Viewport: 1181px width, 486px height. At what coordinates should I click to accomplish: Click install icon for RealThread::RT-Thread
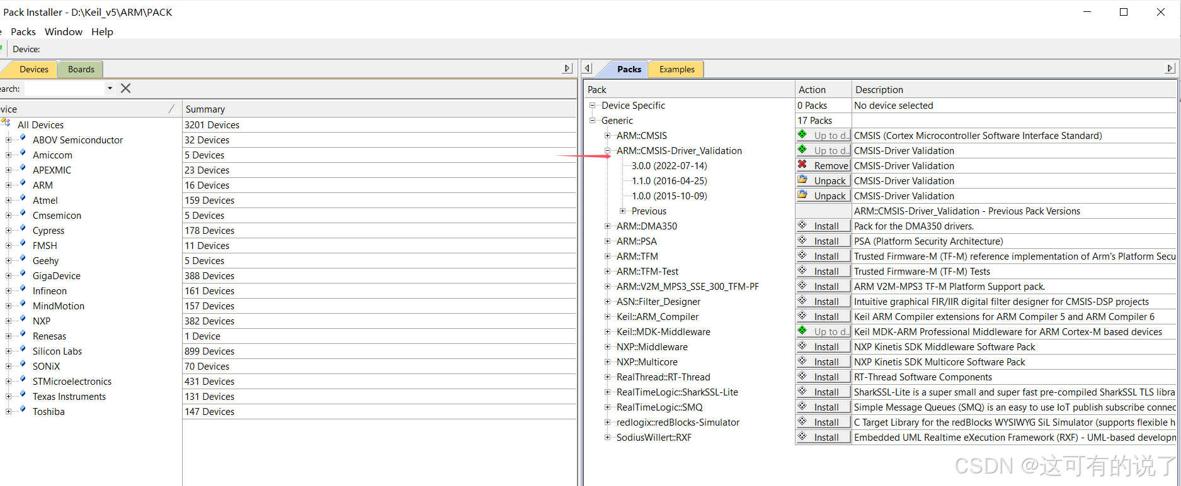pyautogui.click(x=802, y=376)
